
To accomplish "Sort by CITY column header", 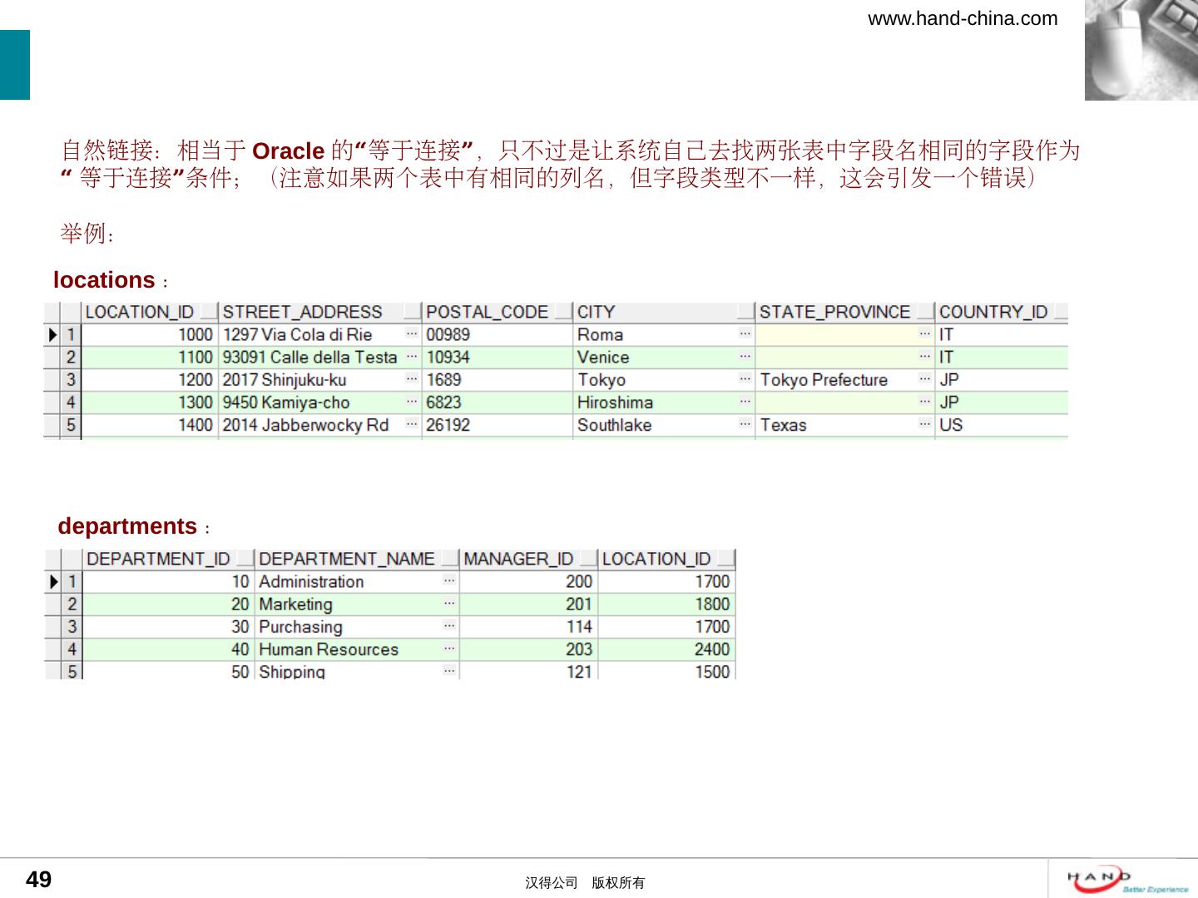I will (664, 312).
